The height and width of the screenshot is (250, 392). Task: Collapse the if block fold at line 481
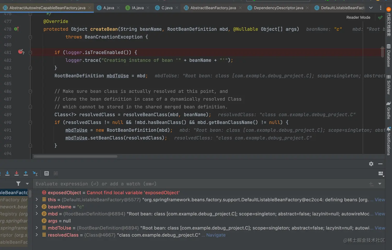[x=30, y=53]
